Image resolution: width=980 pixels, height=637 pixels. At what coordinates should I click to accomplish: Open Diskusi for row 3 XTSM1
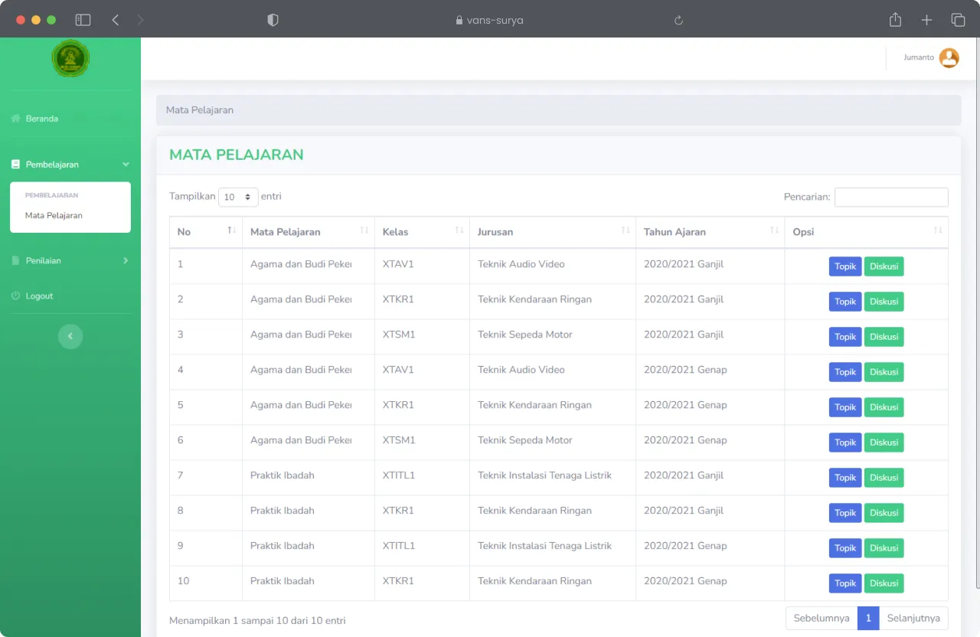coord(884,337)
